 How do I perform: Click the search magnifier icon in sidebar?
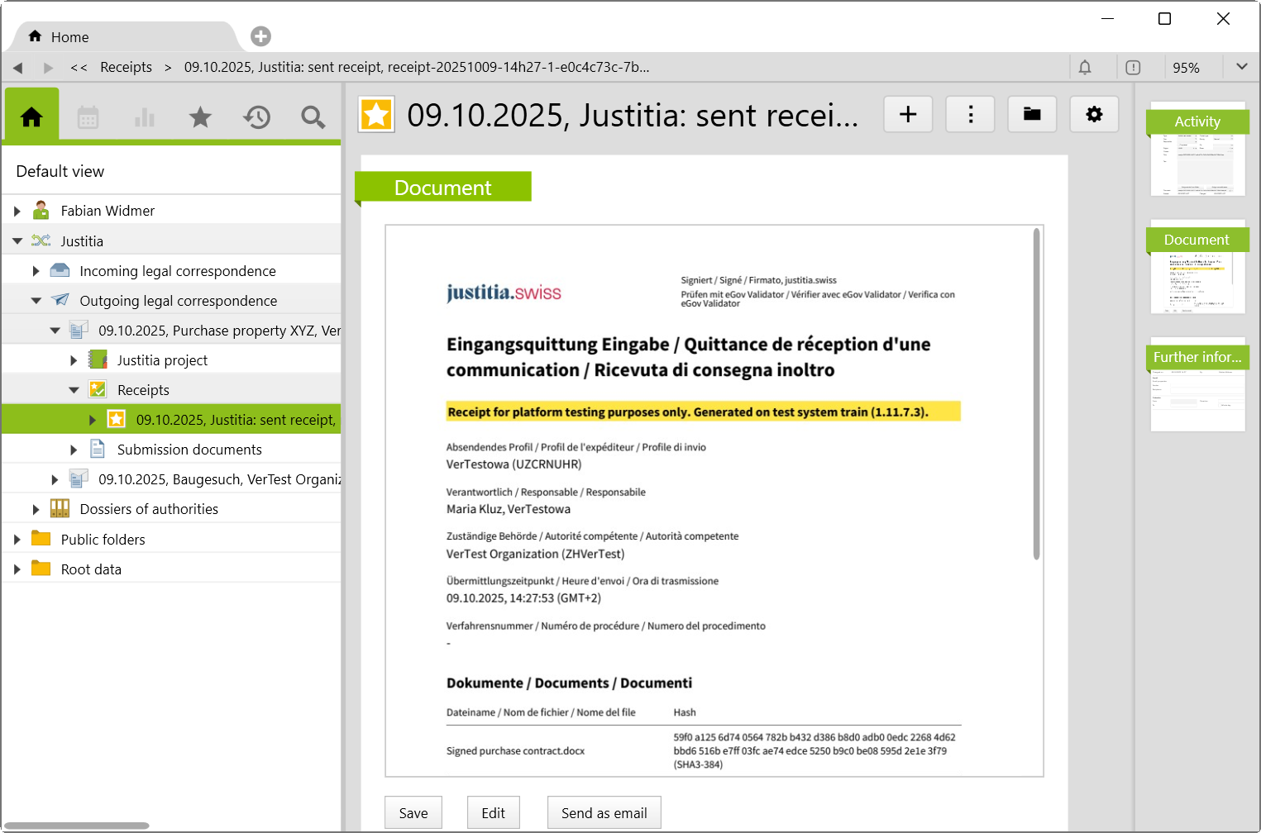coord(313,117)
